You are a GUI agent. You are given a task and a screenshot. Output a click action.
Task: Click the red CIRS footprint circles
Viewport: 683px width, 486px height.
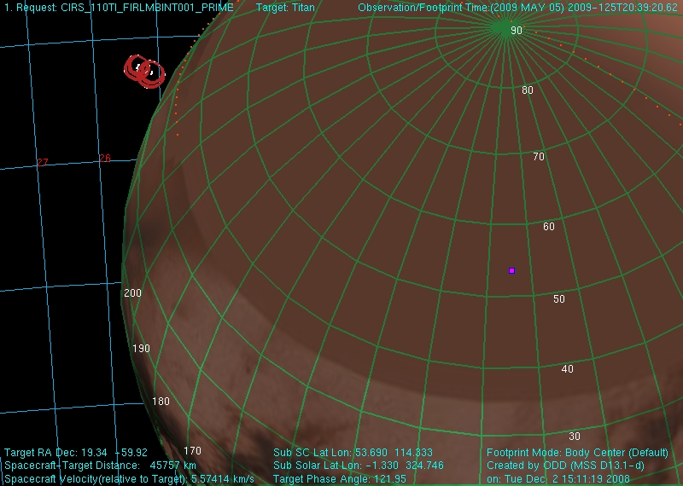click(x=144, y=71)
